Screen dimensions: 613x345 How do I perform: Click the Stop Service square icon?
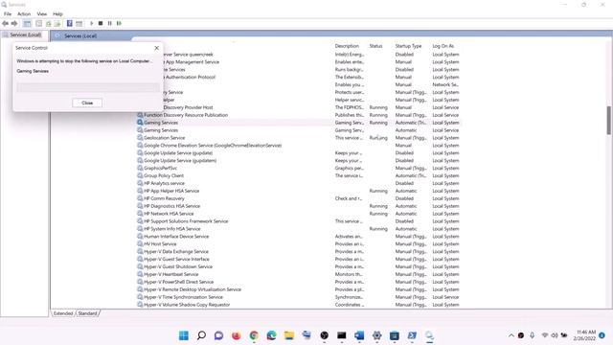pos(101,23)
